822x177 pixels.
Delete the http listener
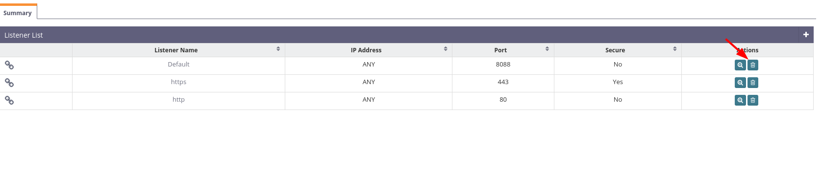pos(753,100)
